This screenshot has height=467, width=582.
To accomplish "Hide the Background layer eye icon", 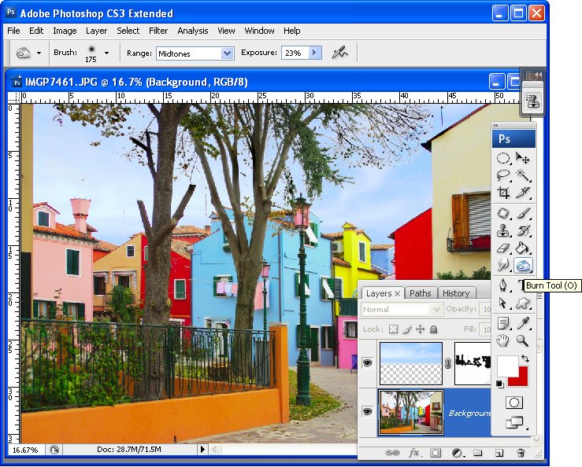I will click(367, 411).
